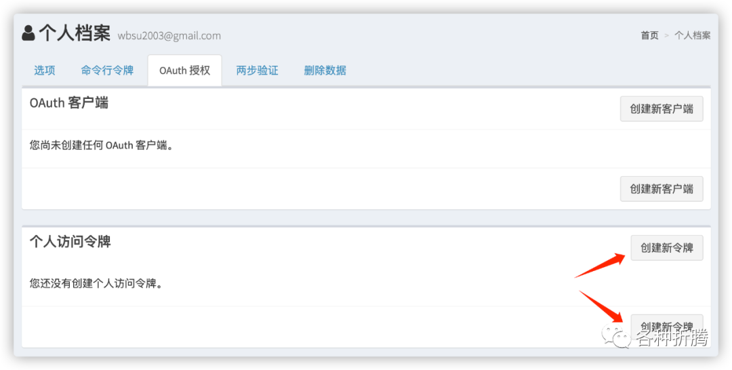Open the 两步验证 tab
Screen dimensions: 732x370
click(258, 70)
